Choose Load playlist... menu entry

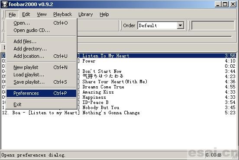click(41, 75)
